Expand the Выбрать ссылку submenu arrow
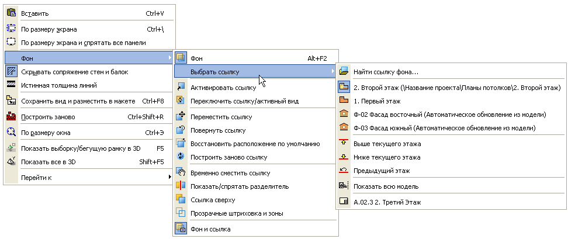 tap(333, 72)
